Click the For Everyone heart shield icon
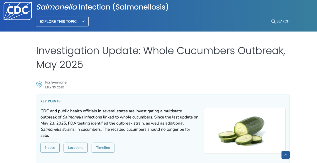The width and height of the screenshot is (317, 163). tap(39, 84)
